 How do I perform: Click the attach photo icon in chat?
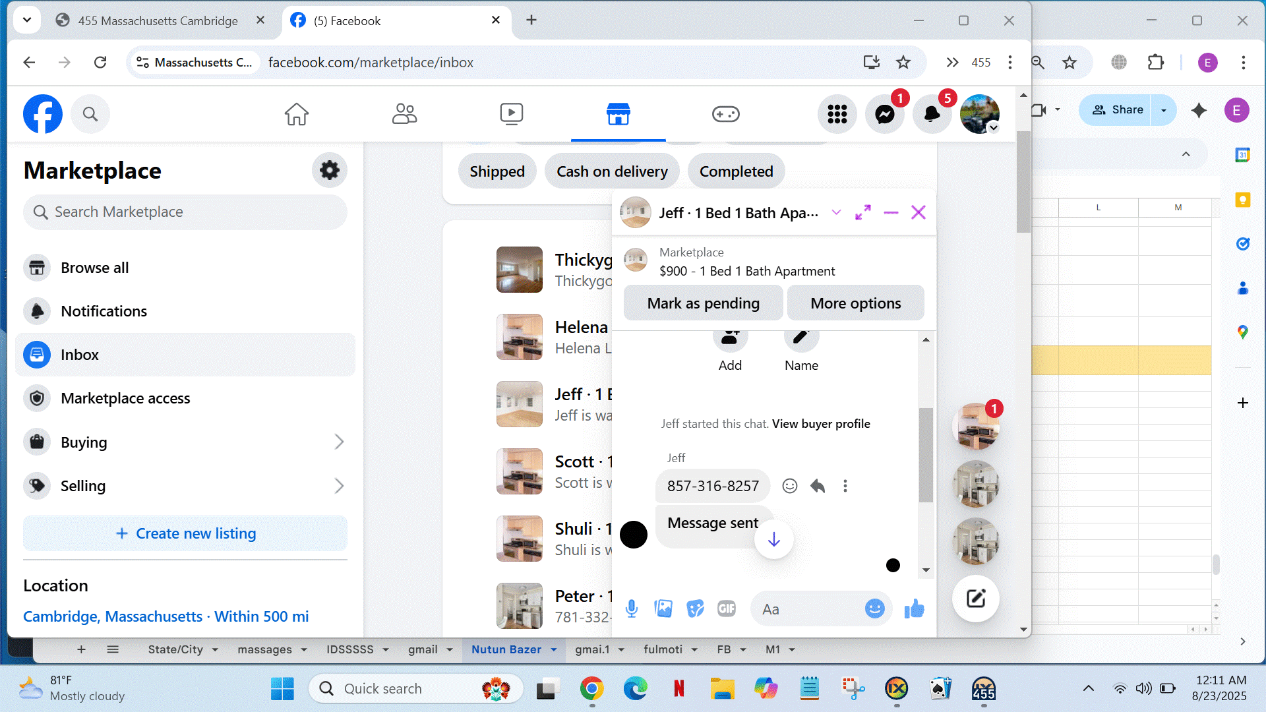coord(663,608)
